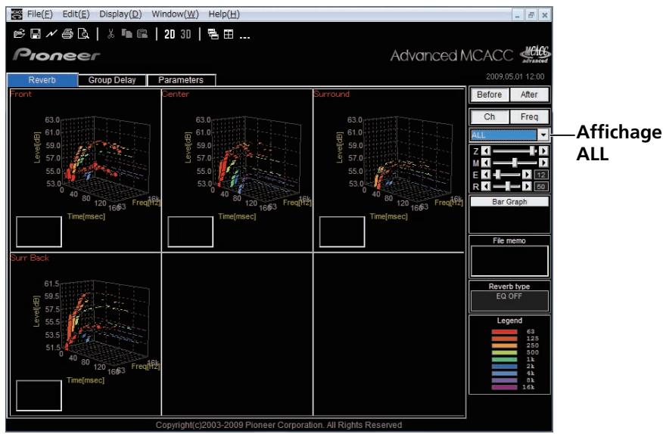The height and width of the screenshot is (434, 663).
Task: Click the Cut scissors icon
Action: [x=110, y=34]
